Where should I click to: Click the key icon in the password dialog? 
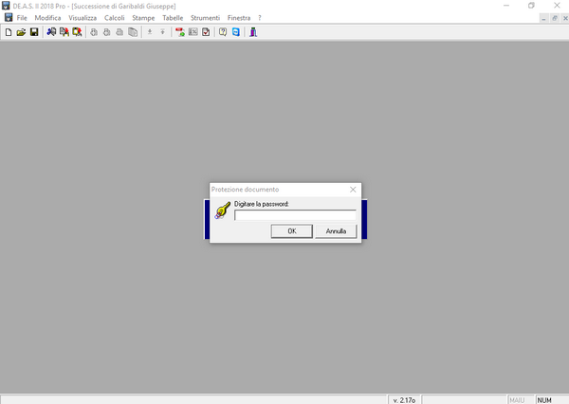pos(223,211)
